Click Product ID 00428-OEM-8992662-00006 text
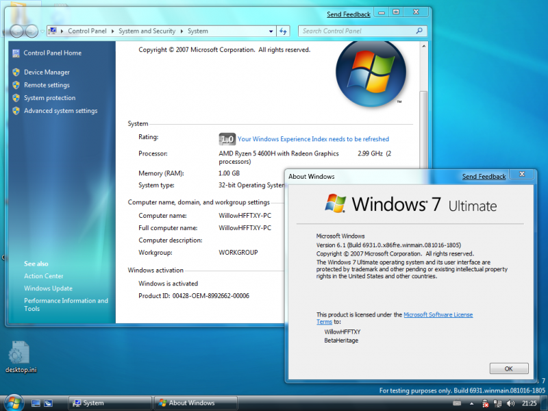 [x=194, y=296]
